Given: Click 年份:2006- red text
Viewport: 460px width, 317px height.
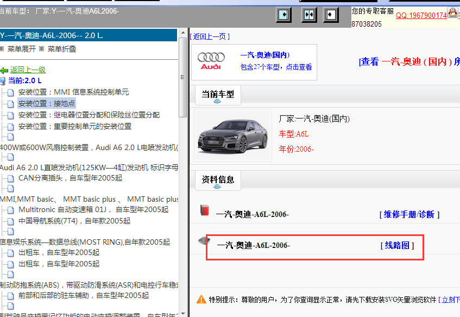Looking at the screenshot, I should 296,149.
